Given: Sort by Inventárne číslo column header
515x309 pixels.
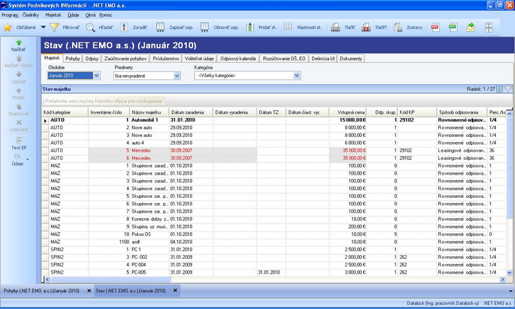Looking at the screenshot, I should click(x=109, y=112).
